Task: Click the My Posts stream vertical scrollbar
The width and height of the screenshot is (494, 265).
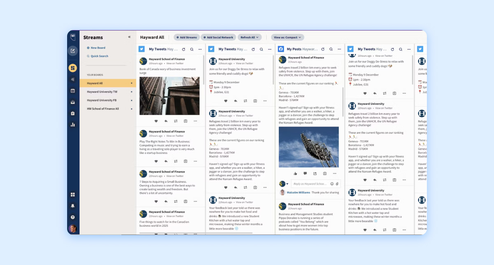Action: (x=343, y=103)
